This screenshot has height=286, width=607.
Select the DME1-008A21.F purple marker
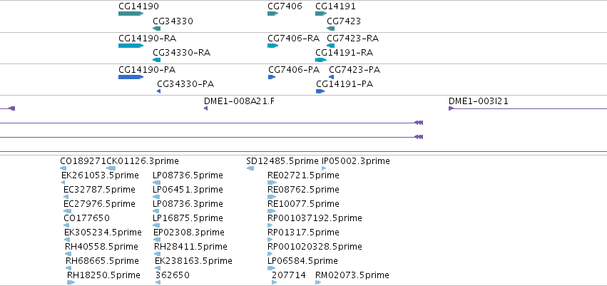tap(206, 108)
